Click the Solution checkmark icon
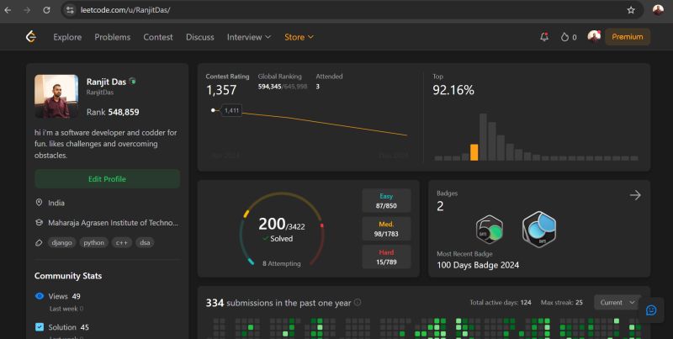The image size is (673, 339). (40, 327)
